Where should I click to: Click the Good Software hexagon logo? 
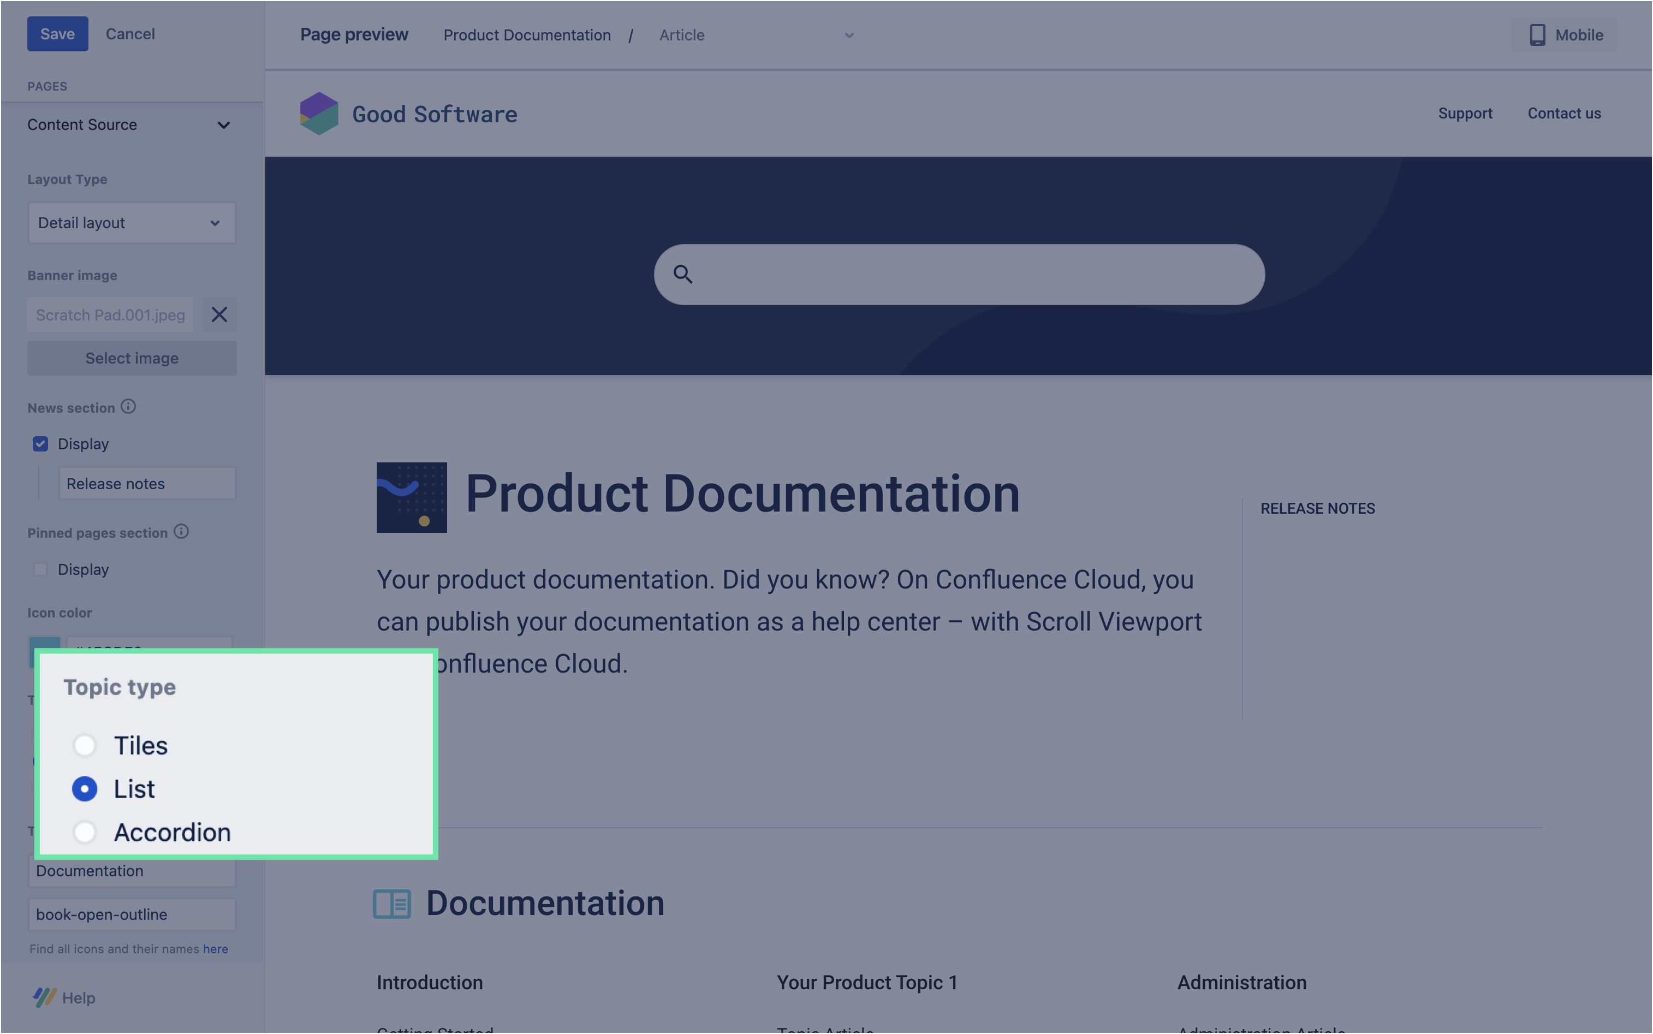pos(319,114)
